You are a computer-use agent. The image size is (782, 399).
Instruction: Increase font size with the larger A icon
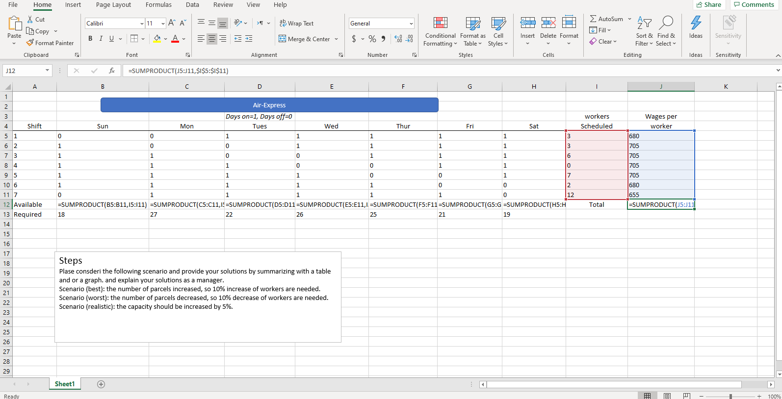click(x=171, y=23)
